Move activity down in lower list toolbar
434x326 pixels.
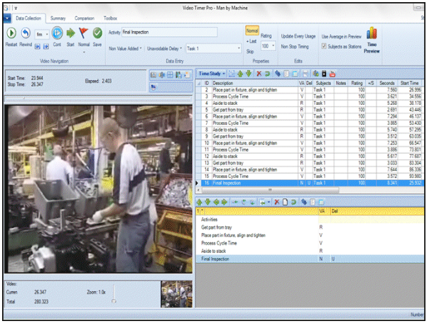tap(207, 202)
